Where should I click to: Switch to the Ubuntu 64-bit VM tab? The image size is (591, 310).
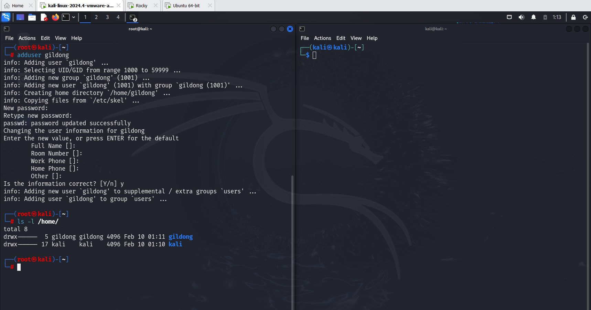186,6
